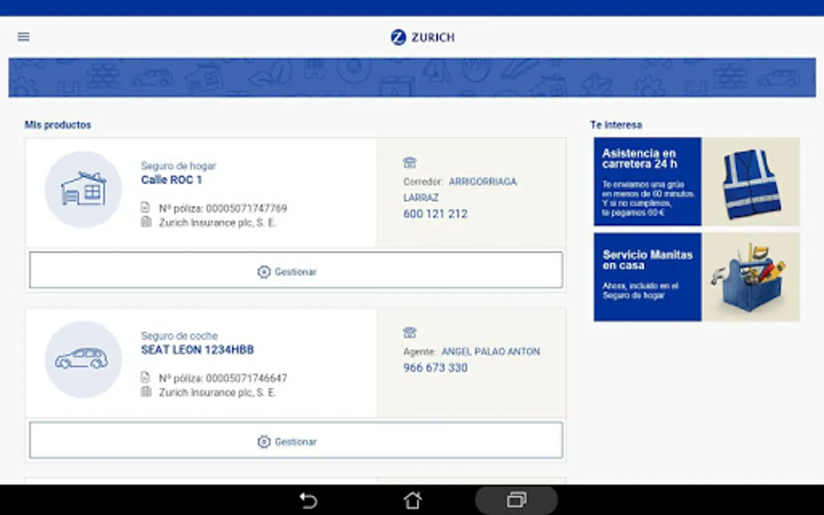
Task: Select the Calle ROC 1 title
Action: click(x=172, y=180)
